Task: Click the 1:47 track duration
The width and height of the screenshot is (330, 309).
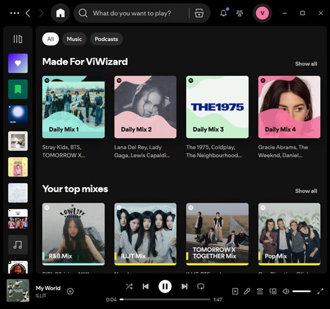Action: pyautogui.click(x=218, y=299)
